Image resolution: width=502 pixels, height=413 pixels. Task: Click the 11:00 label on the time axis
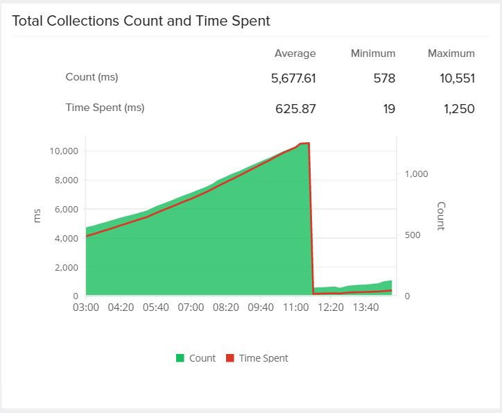tap(296, 307)
